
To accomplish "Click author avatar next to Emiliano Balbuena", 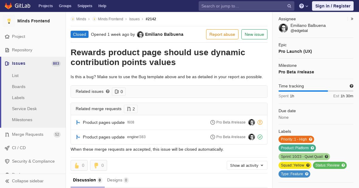I will coord(140,35).
